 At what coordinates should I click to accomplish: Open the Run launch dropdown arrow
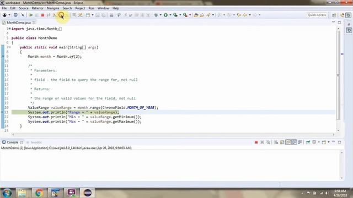tap(170, 15)
